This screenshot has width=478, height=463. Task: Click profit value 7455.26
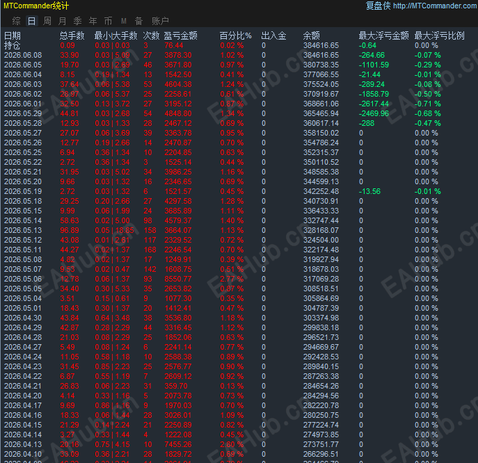178,444
